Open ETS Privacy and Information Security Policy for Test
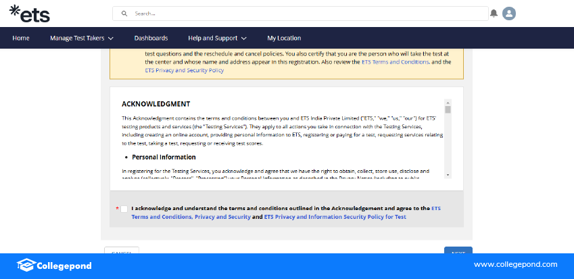This screenshot has height=279, width=574. tap(335, 218)
